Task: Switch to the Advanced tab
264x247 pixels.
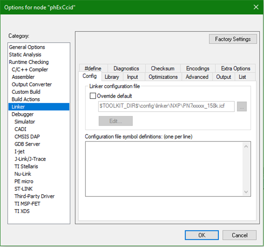Action: point(197,77)
